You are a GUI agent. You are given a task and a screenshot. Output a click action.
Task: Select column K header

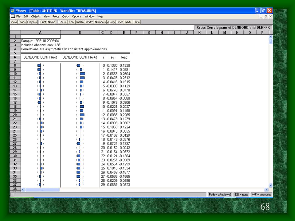click(199, 33)
